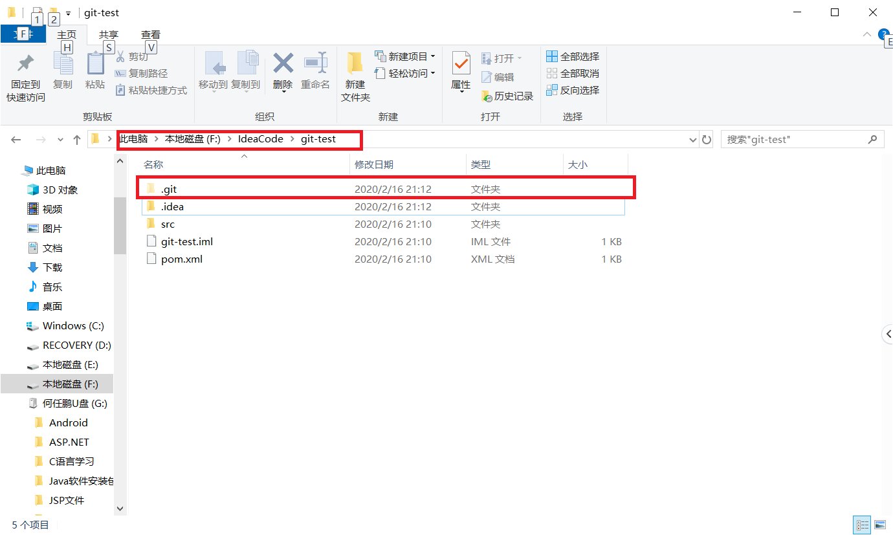Click Select none (全部取消)
This screenshot has height=535, width=893.
(573, 74)
